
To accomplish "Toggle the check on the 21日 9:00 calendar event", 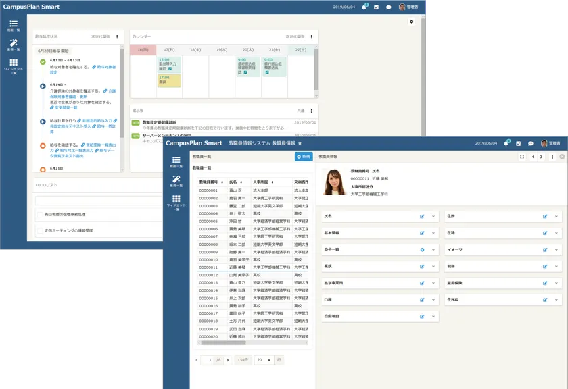I will (x=267, y=73).
